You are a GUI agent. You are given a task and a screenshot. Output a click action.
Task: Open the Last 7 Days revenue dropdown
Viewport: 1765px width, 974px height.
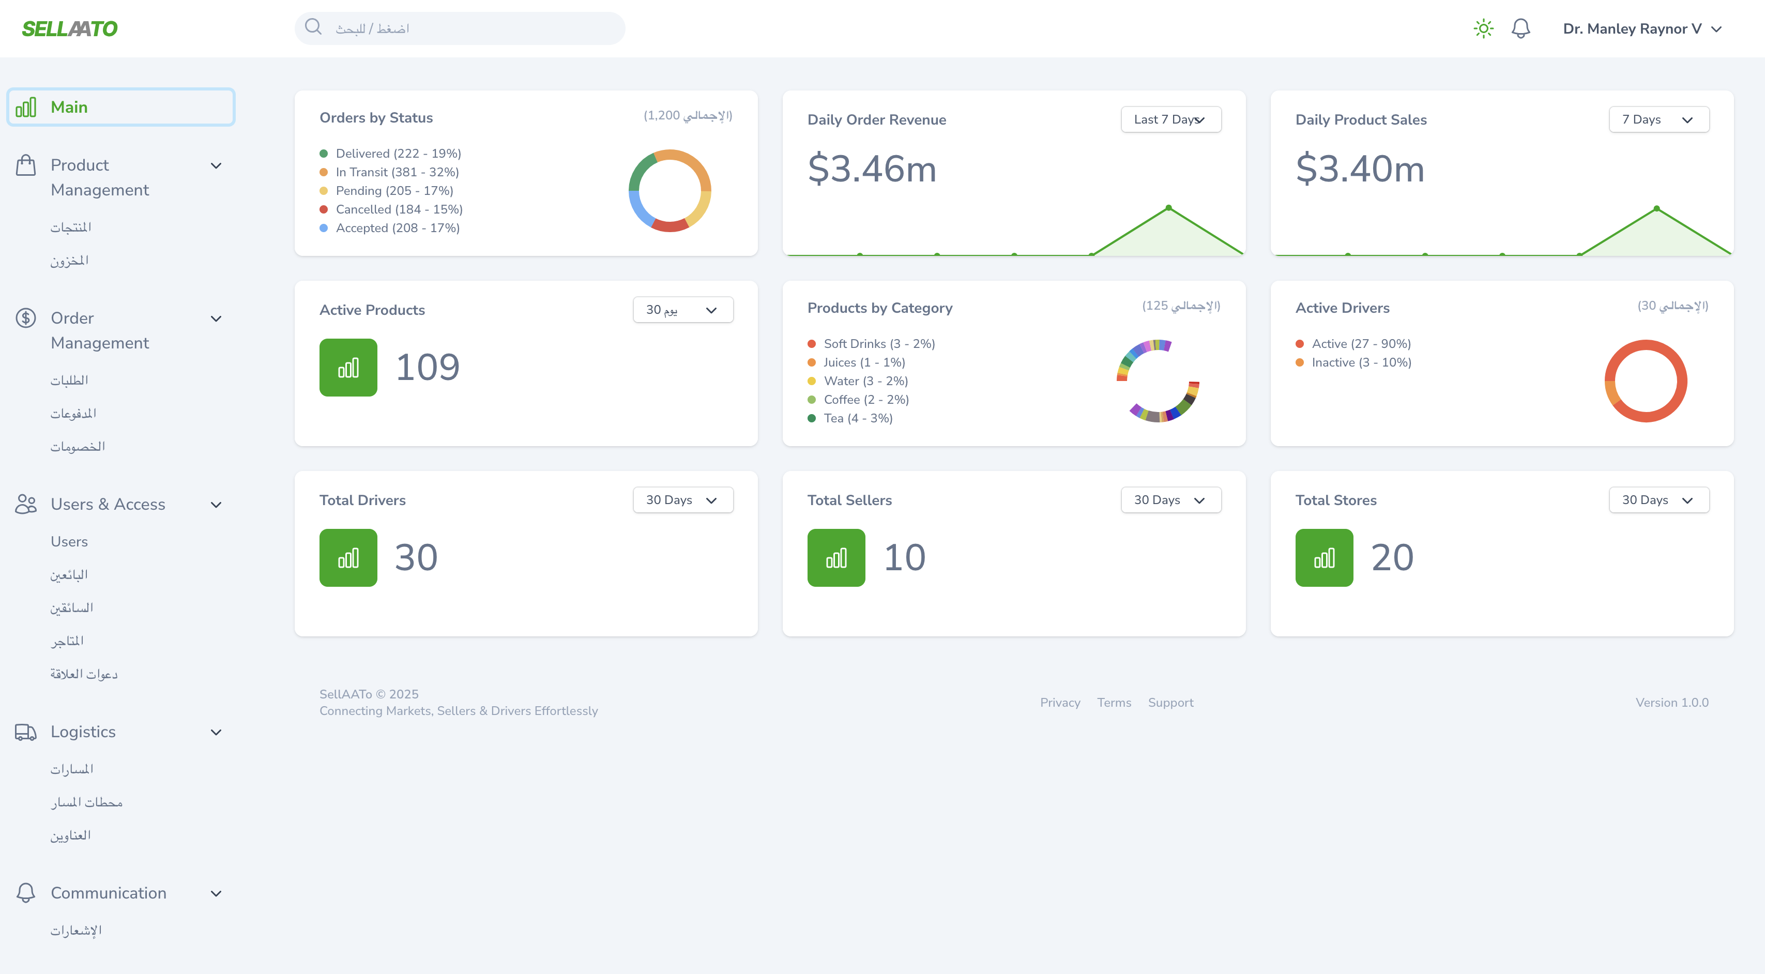(1171, 119)
